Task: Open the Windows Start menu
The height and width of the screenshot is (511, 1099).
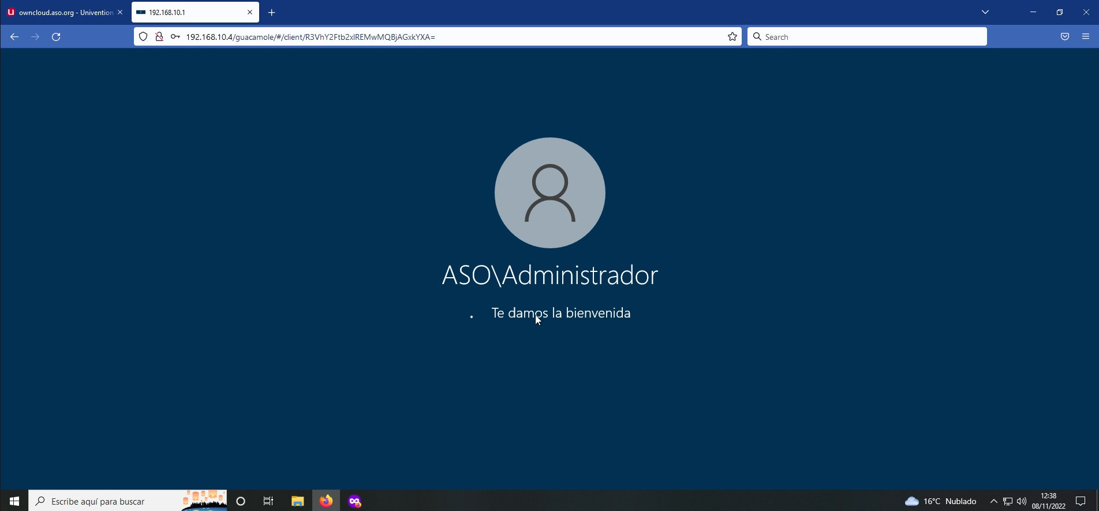Action: click(x=14, y=501)
